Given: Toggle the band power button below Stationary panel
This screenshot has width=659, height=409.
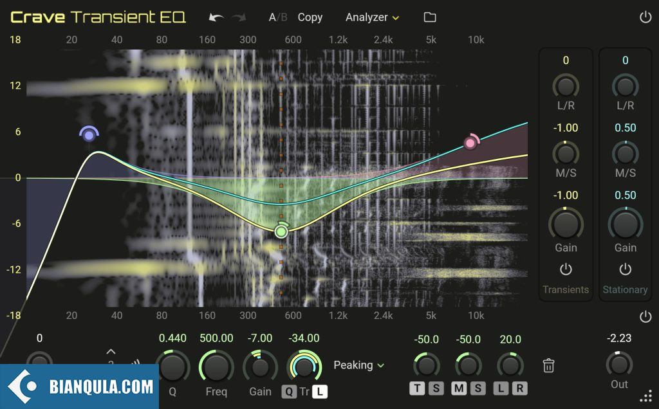Looking at the screenshot, I should [x=645, y=316].
